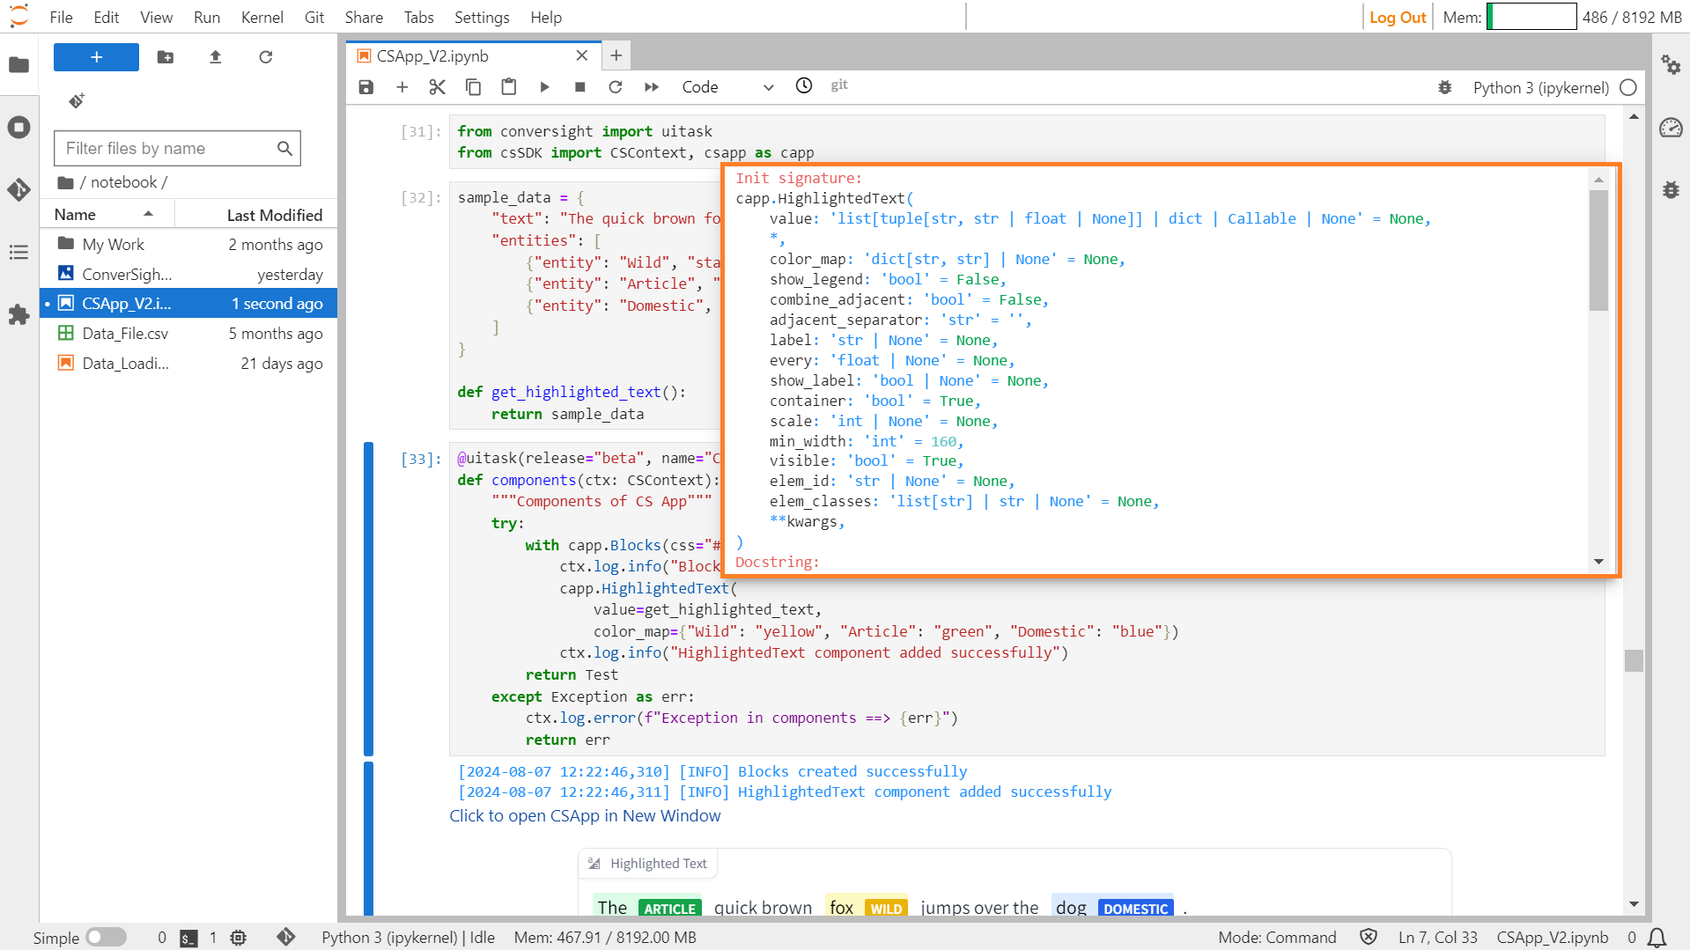This screenshot has height=950, width=1690.
Task: Copy the selected cell
Action: click(x=473, y=86)
